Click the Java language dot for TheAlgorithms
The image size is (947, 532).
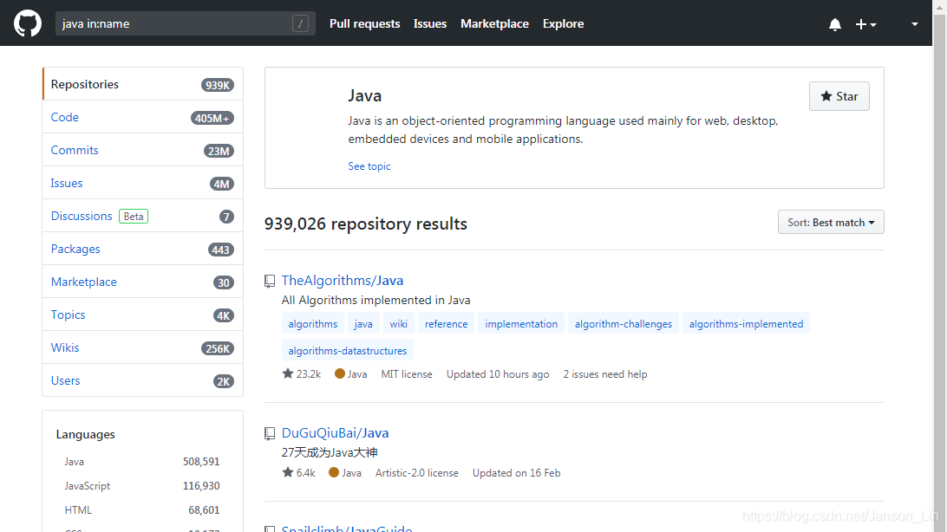(339, 373)
